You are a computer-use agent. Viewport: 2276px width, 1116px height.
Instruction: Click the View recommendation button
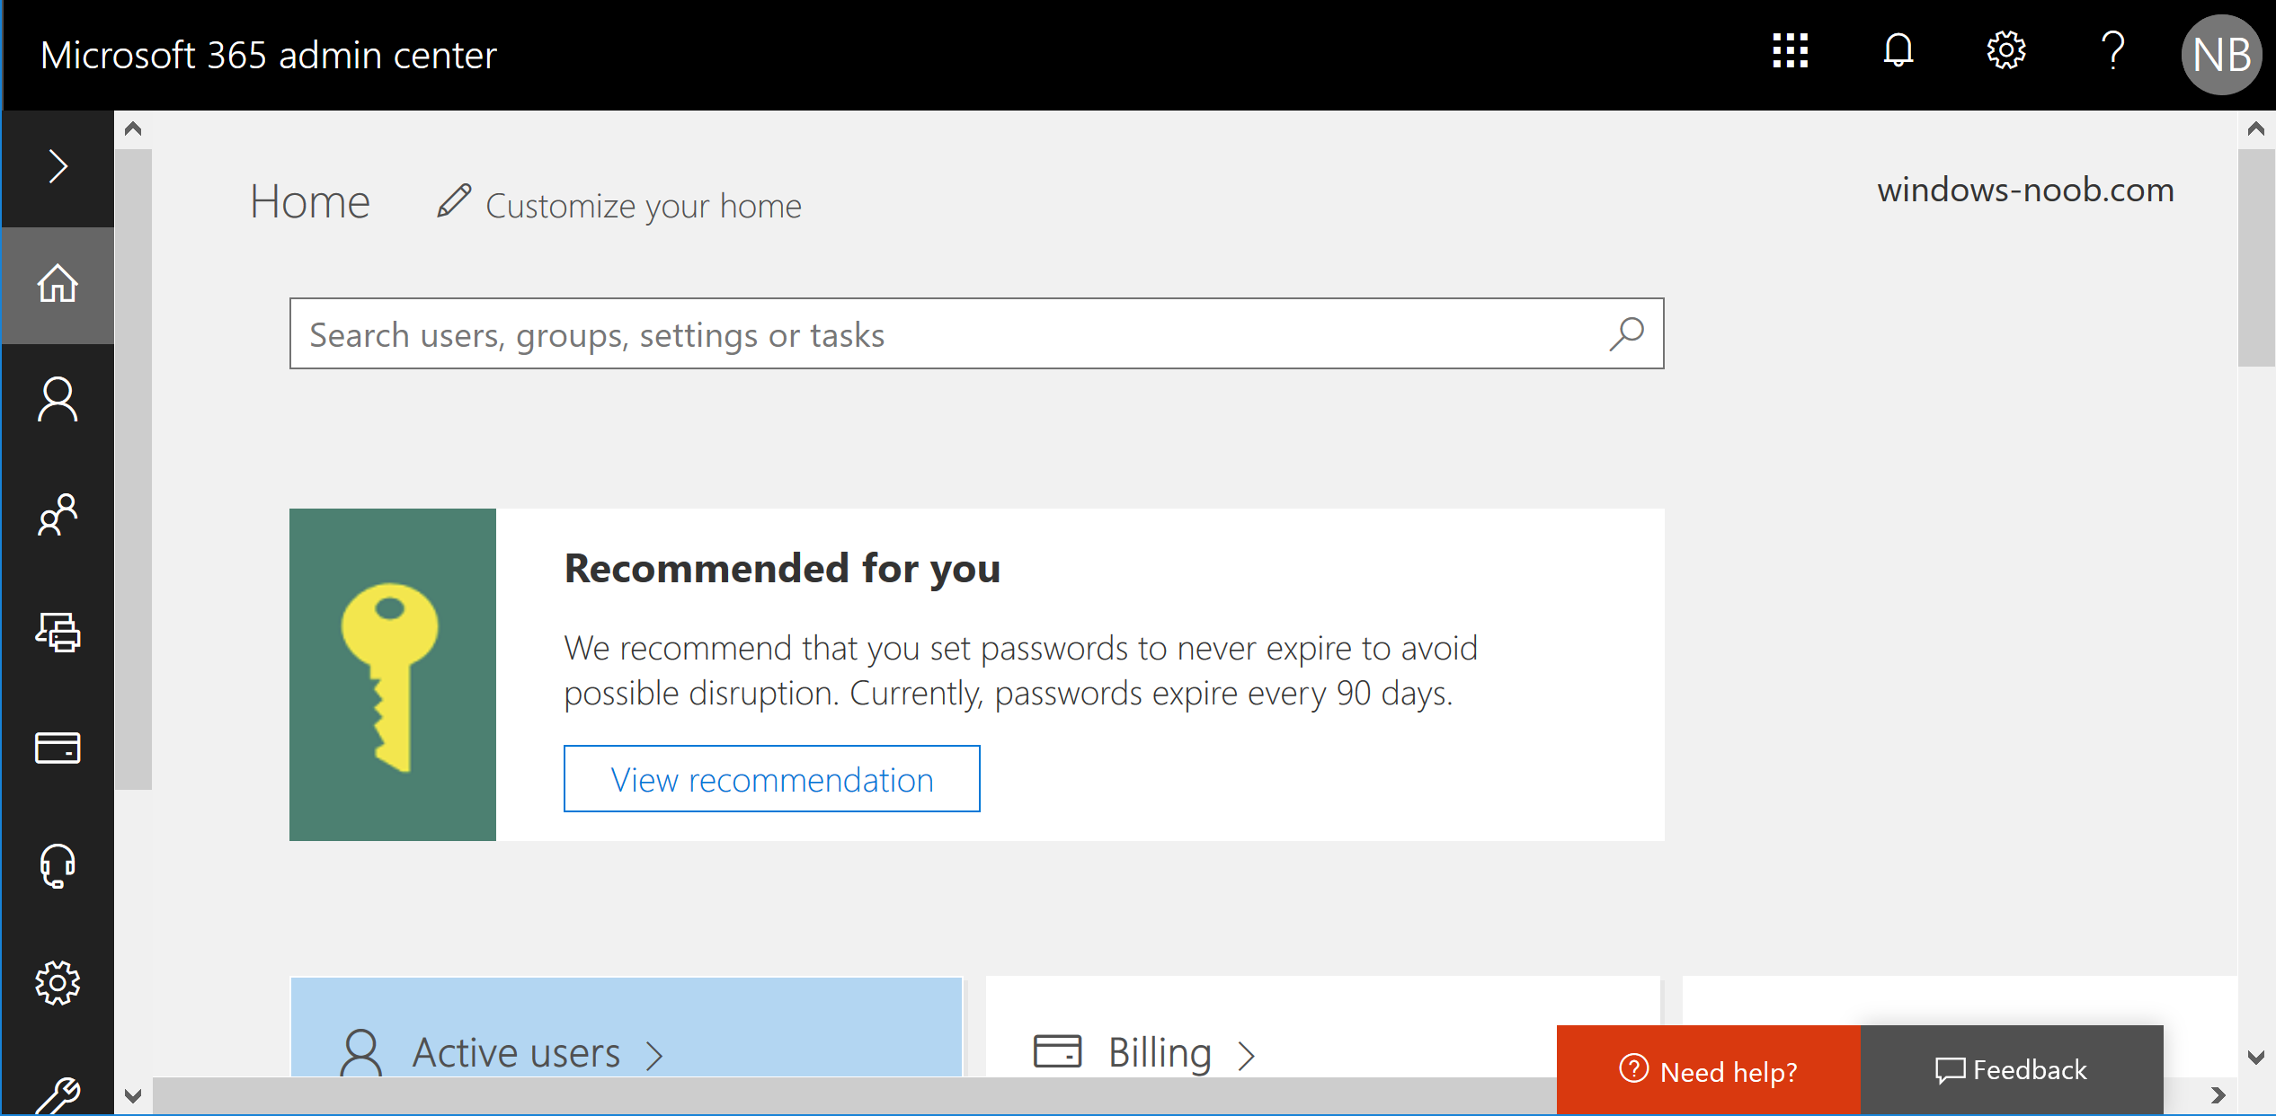tap(772, 779)
